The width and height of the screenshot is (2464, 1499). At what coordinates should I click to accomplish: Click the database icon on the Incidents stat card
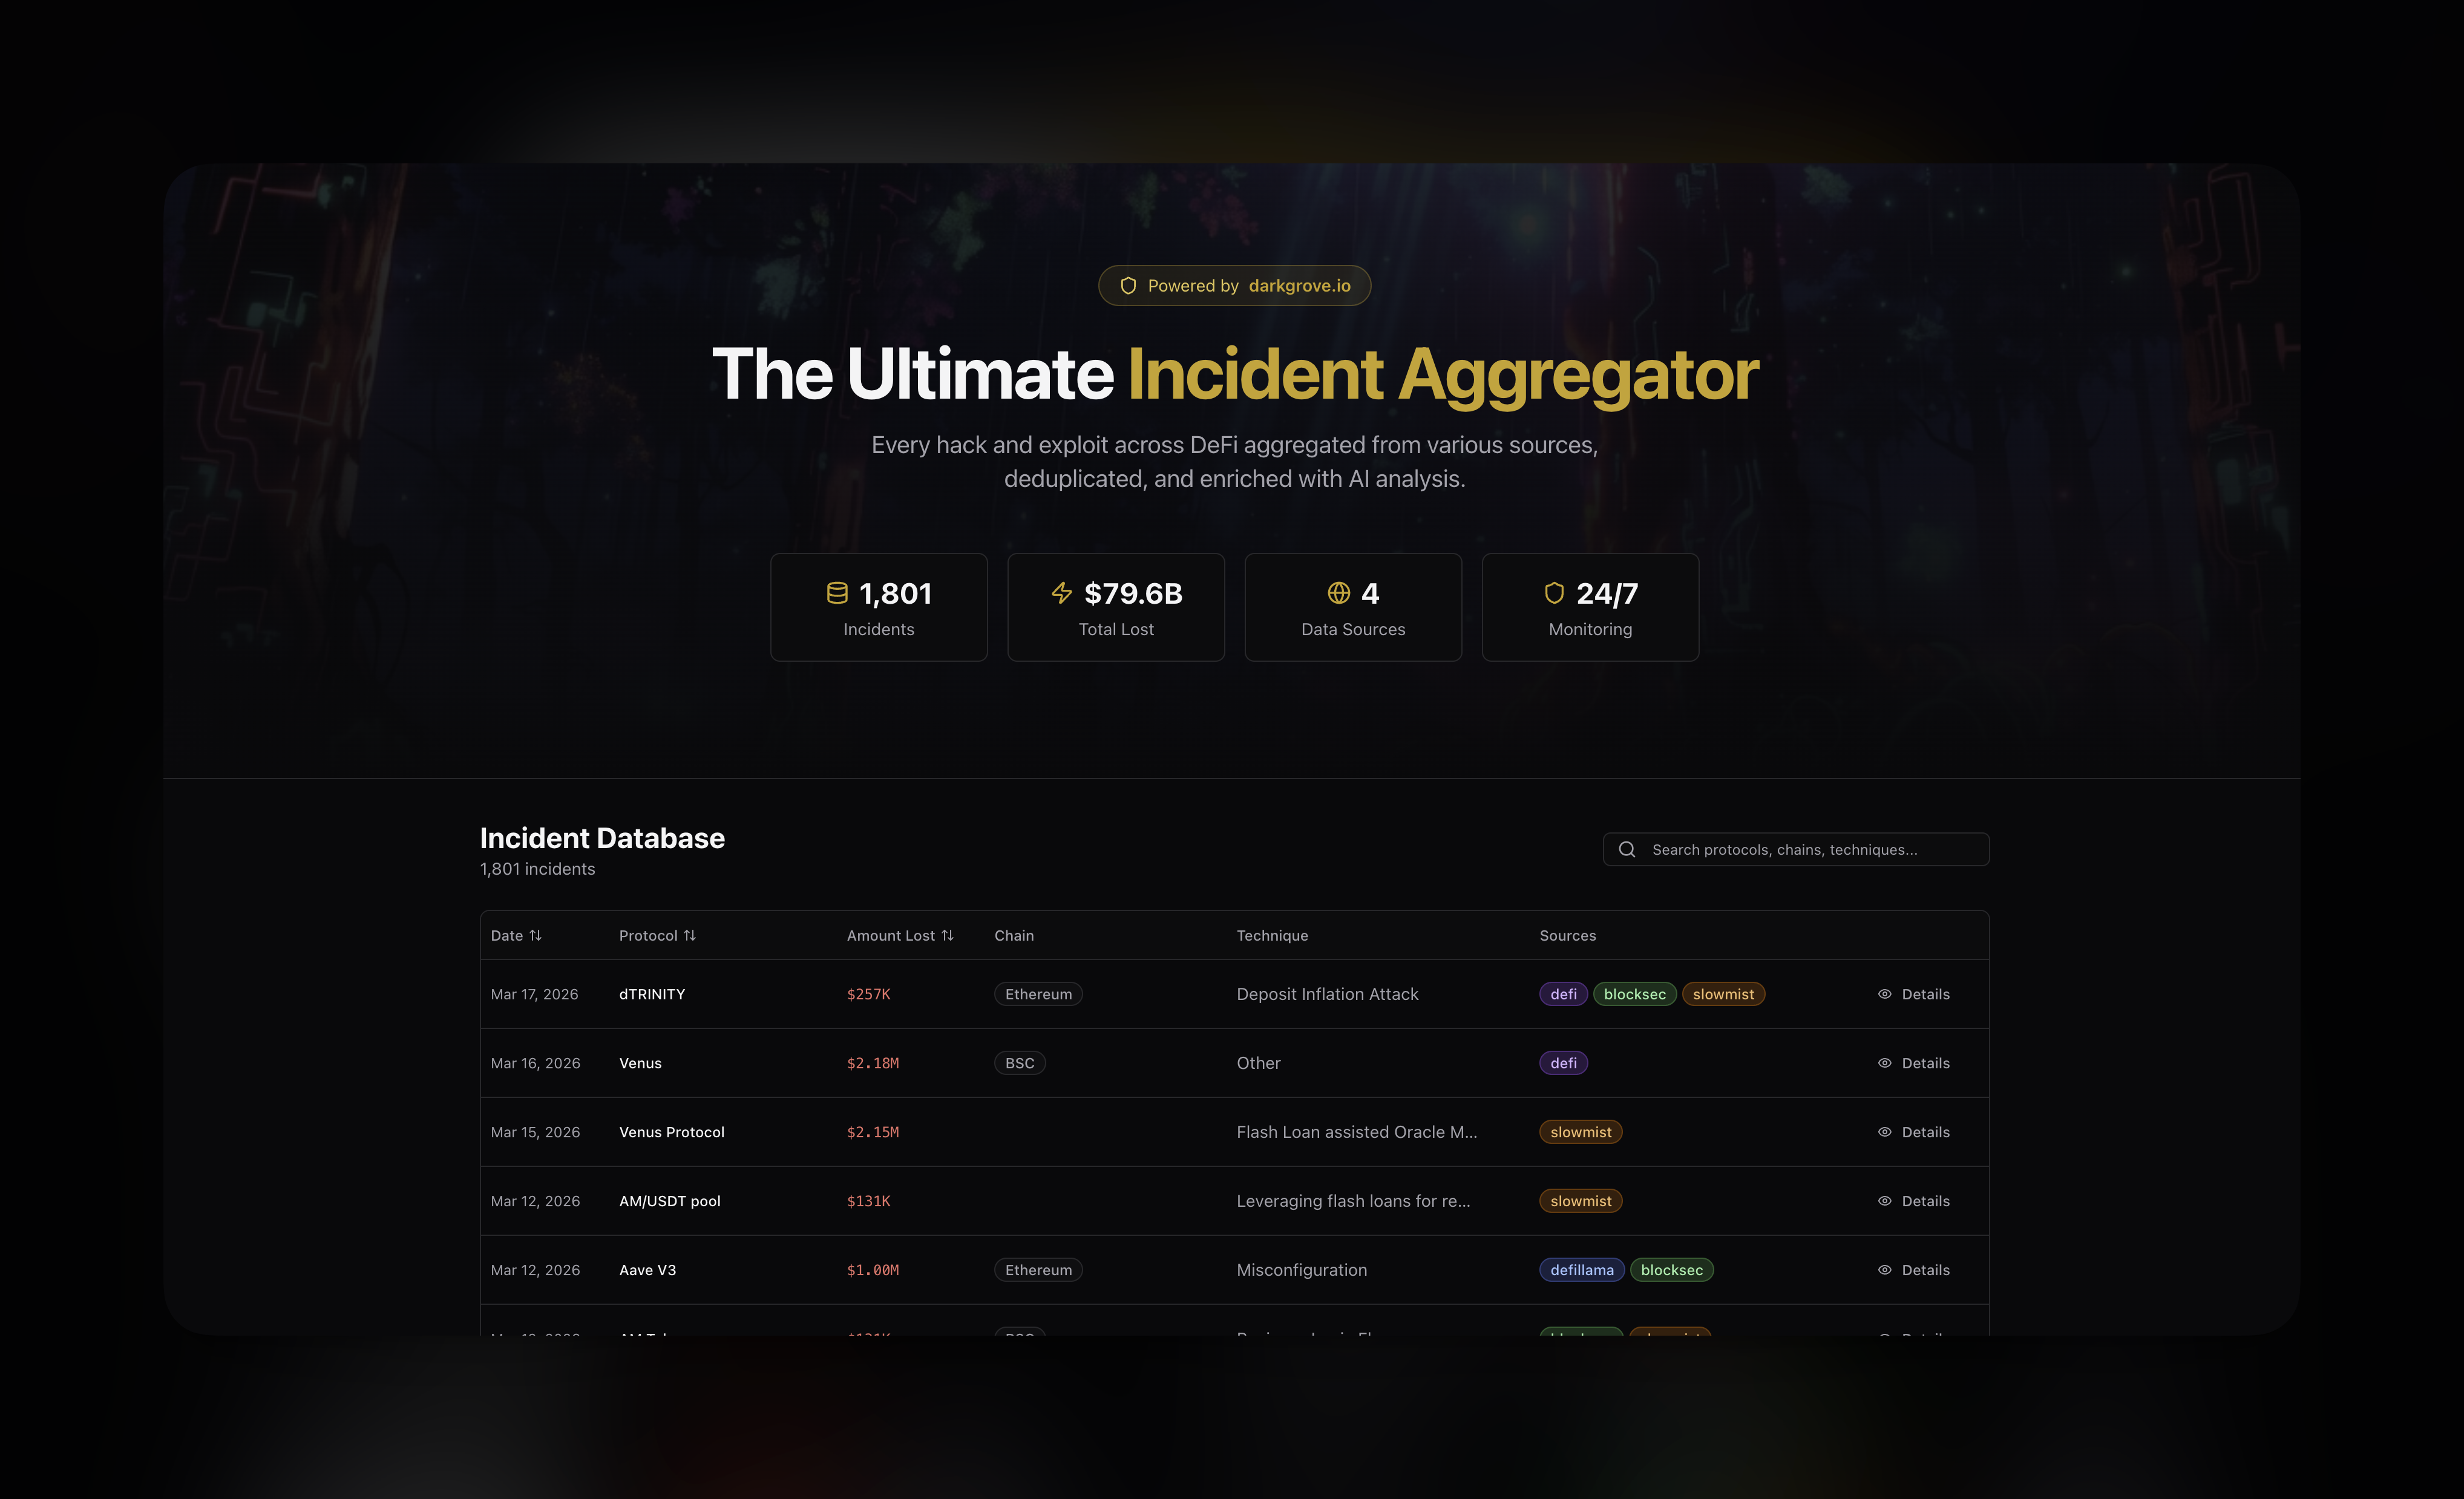[x=838, y=593]
